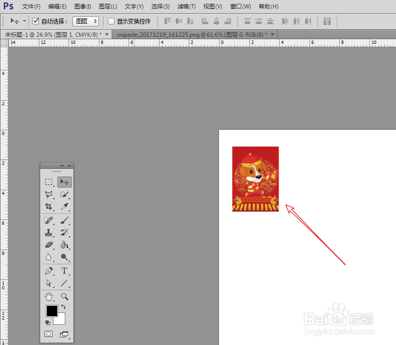This screenshot has height=345, width=396.
Task: Open the 文件(F) menu
Action: [x=31, y=7]
